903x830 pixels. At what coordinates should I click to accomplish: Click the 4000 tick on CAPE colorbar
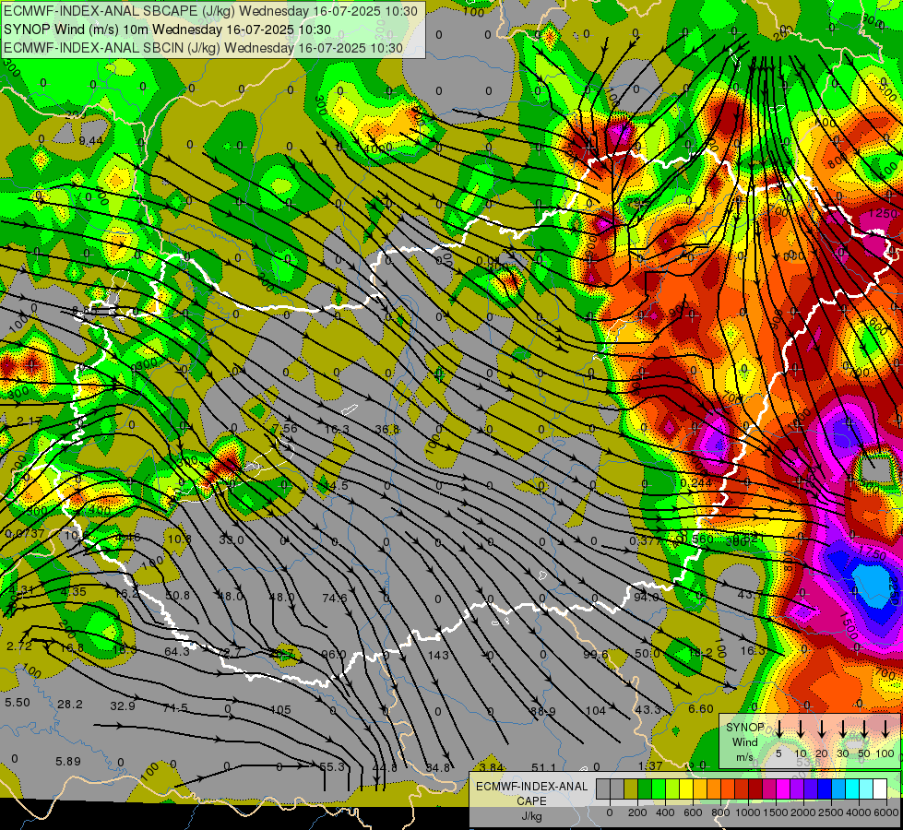[860, 812]
